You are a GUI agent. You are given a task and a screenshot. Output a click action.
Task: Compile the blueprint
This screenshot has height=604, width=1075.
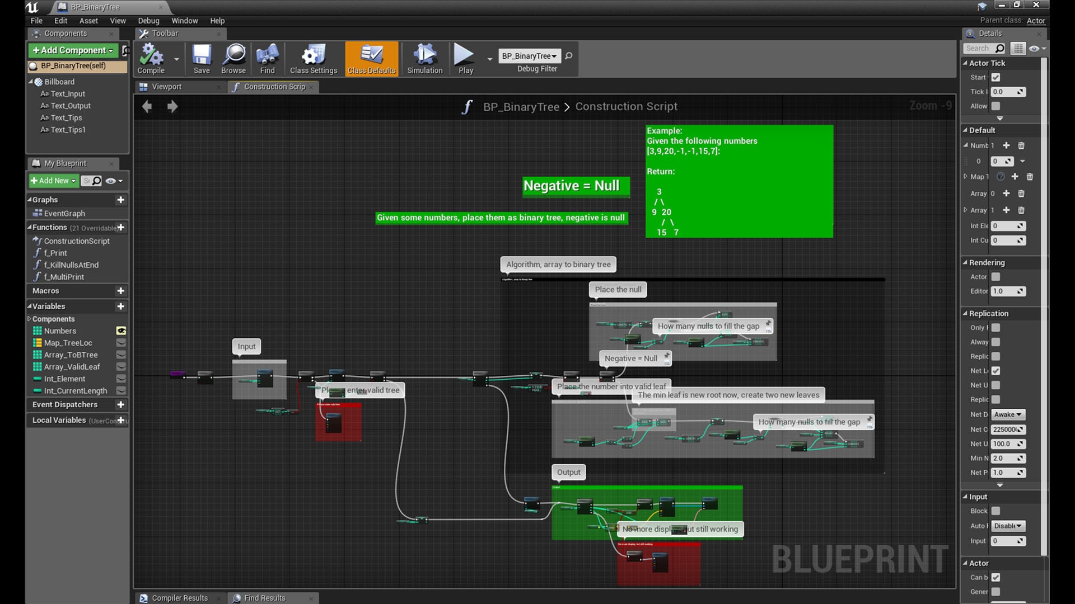click(150, 58)
